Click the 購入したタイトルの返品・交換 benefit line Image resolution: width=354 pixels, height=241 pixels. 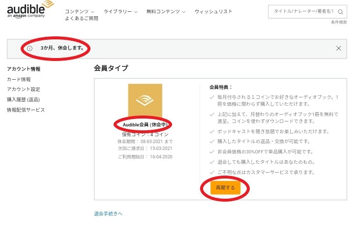click(264, 141)
